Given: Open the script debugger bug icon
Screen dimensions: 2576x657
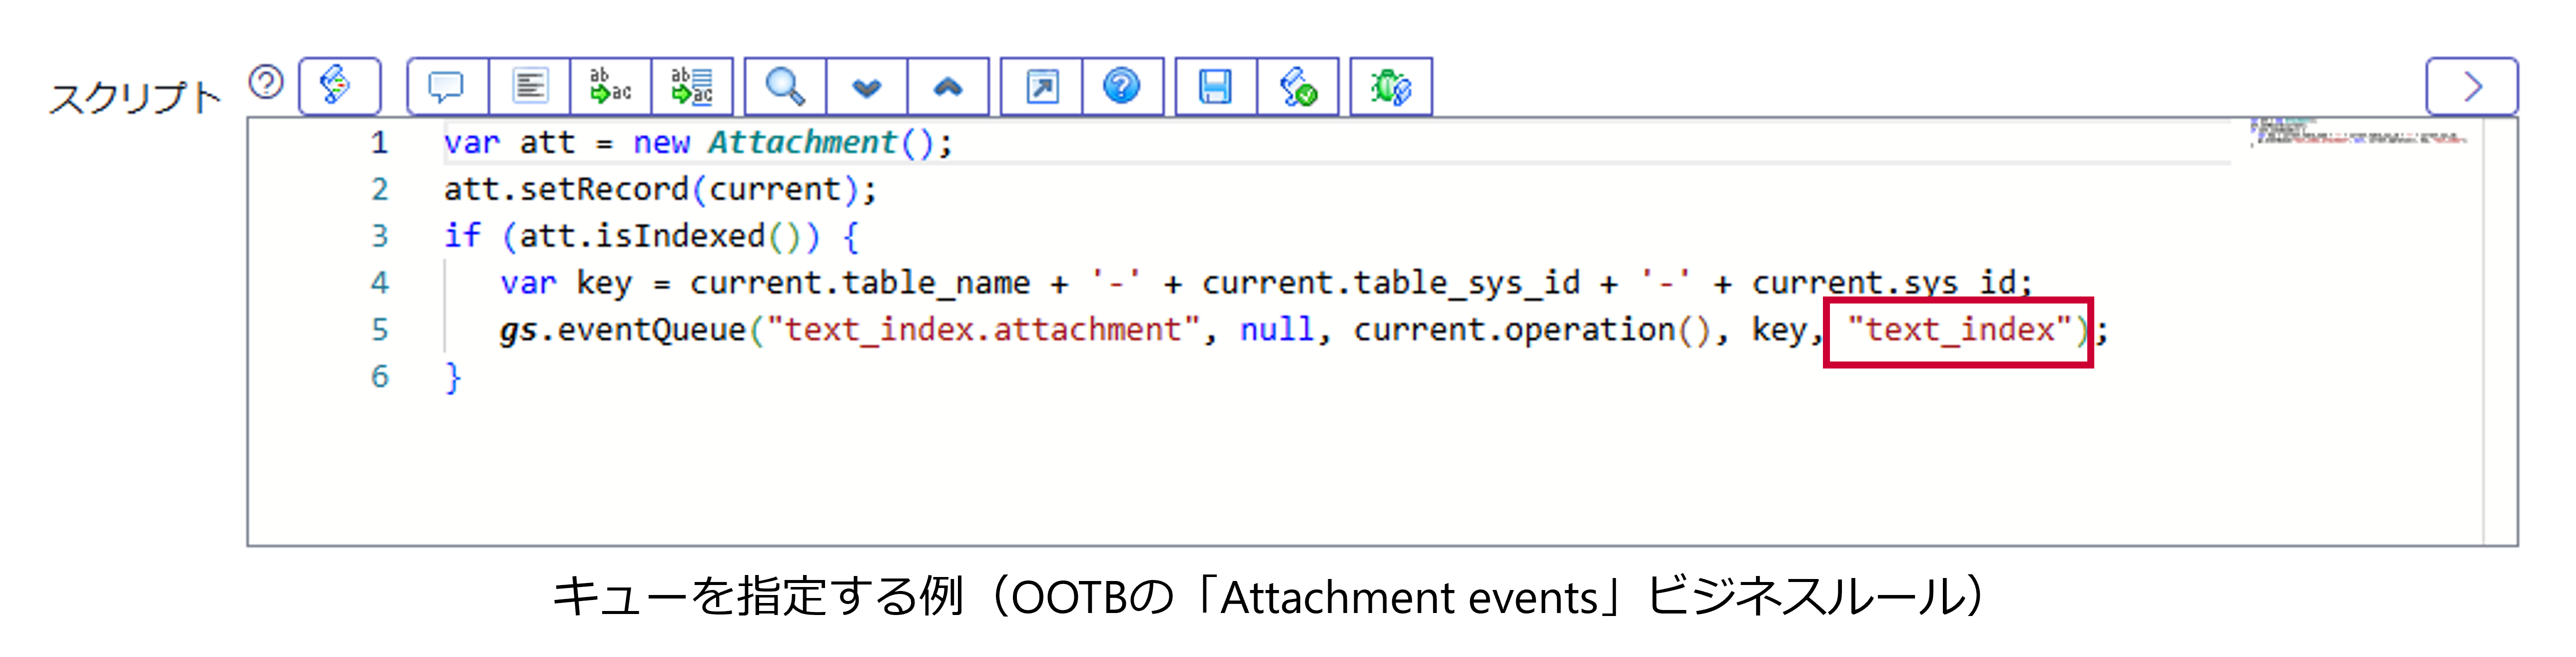Looking at the screenshot, I should [x=1390, y=87].
